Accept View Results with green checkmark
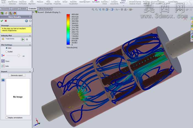This screenshot has height=128, width=193. (2, 21)
